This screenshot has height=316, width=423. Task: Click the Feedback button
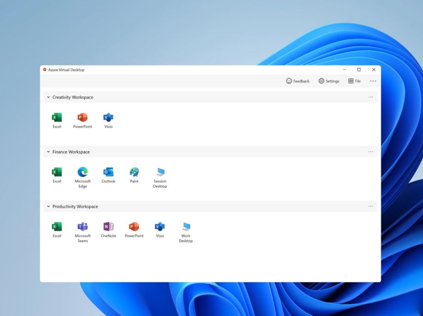click(x=298, y=81)
